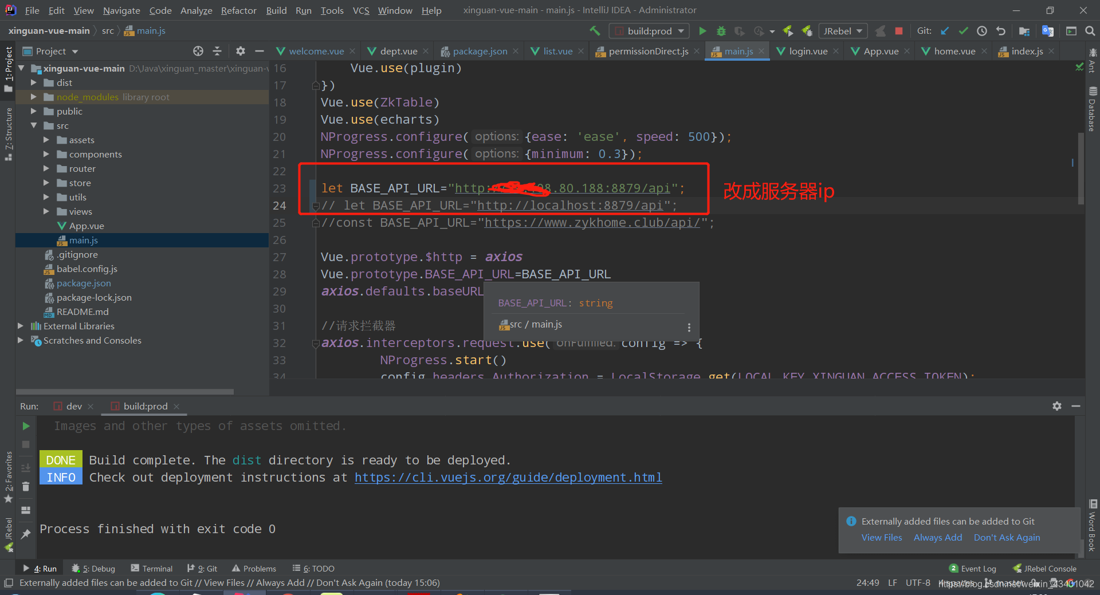Open the Event Log
Image resolution: width=1100 pixels, height=595 pixels.
tap(973, 569)
